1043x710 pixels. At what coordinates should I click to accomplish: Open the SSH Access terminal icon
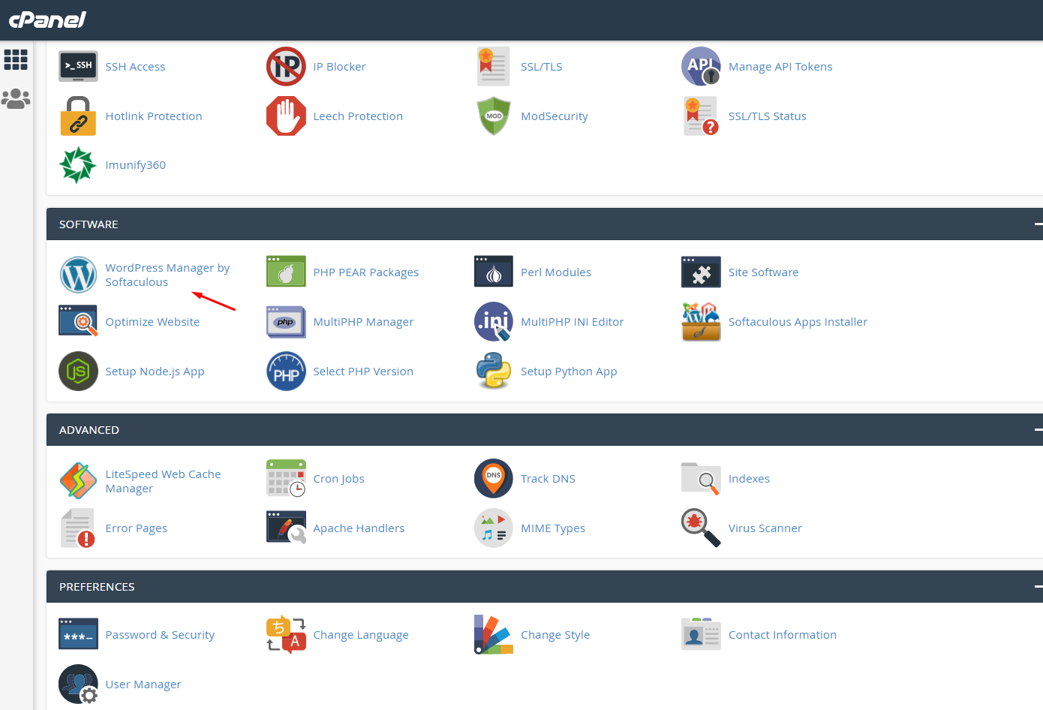tap(78, 67)
